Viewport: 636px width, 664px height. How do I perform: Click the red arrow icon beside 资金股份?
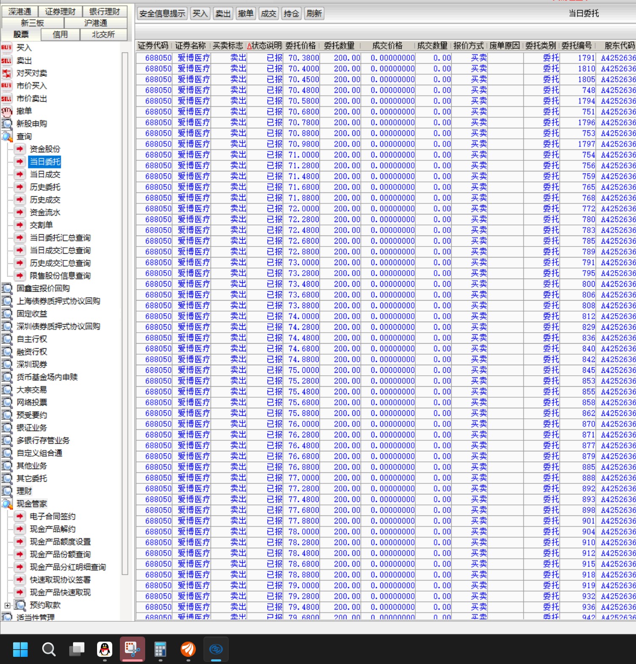point(20,149)
